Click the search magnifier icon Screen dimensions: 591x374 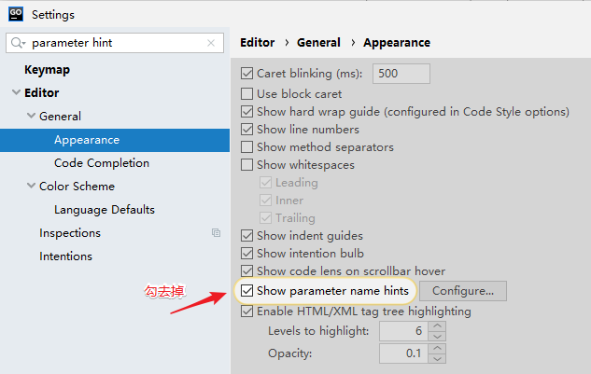(18, 43)
